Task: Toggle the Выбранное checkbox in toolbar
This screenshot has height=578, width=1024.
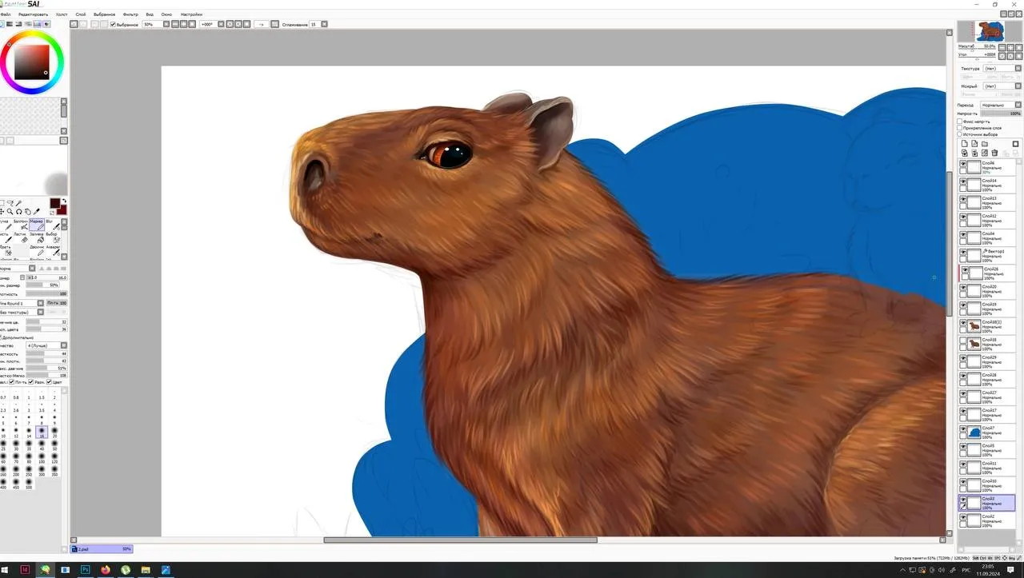Action: 113,25
